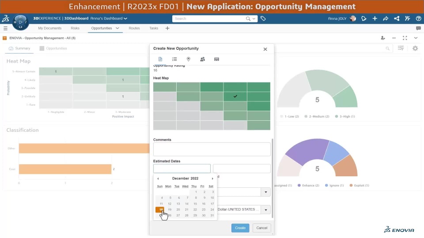This screenshot has height=238, width=424.
Task: Open the tag icon next to search
Action: coord(263,19)
